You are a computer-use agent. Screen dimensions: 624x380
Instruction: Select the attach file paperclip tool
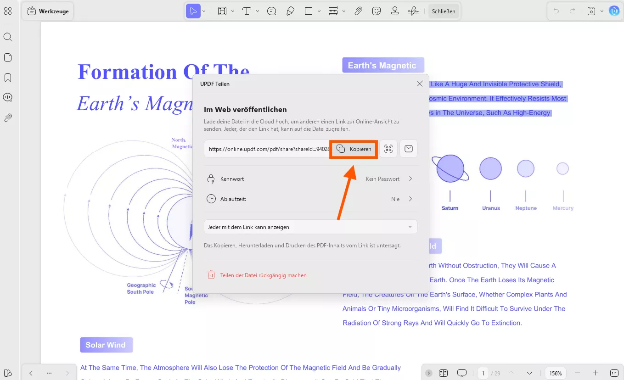pyautogui.click(x=359, y=11)
